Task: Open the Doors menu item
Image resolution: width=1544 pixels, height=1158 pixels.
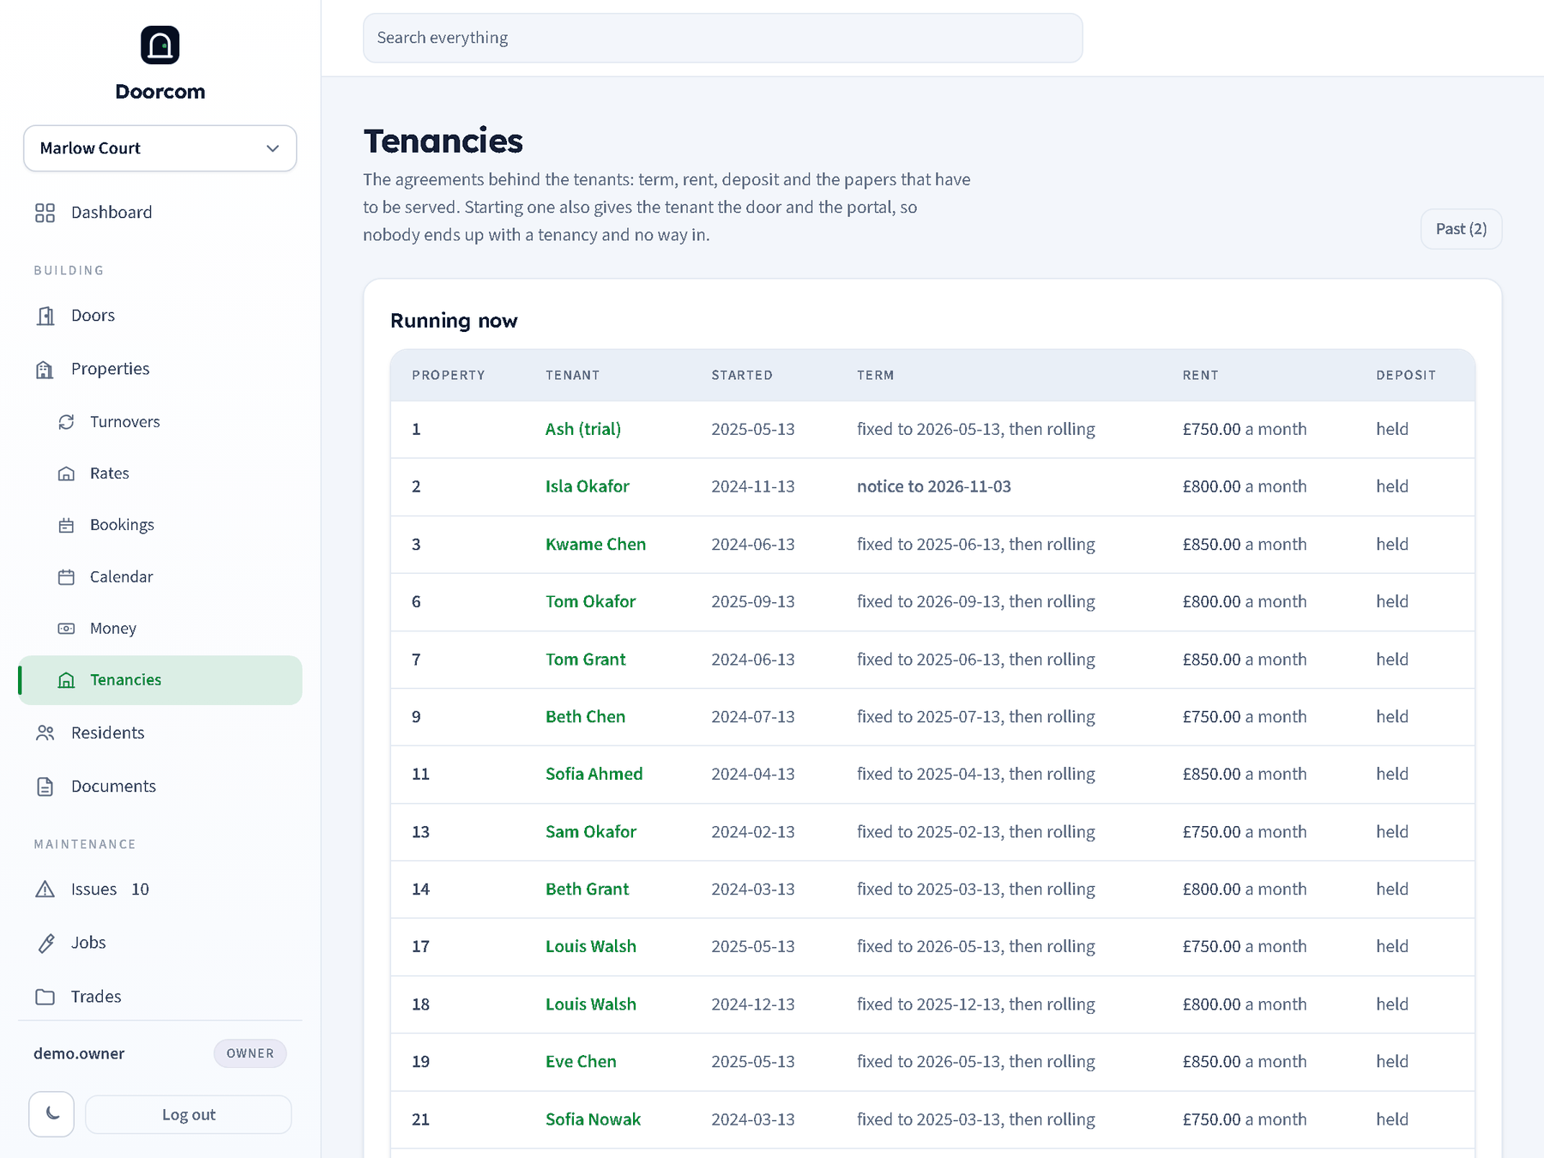Action: 160,316
